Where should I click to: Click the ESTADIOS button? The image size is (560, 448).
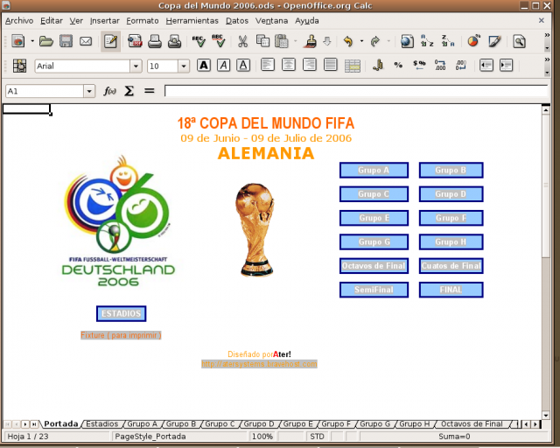point(121,313)
